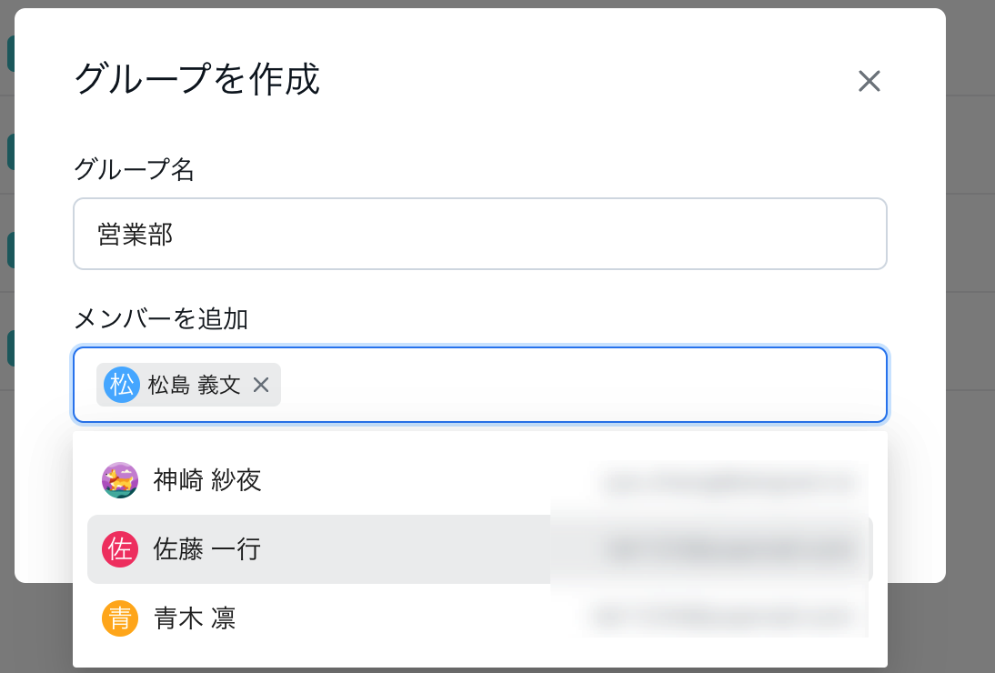Viewport: 995px width, 673px height.
Task: Click the 松 blue avatar in member chip
Action: pyautogui.click(x=122, y=385)
